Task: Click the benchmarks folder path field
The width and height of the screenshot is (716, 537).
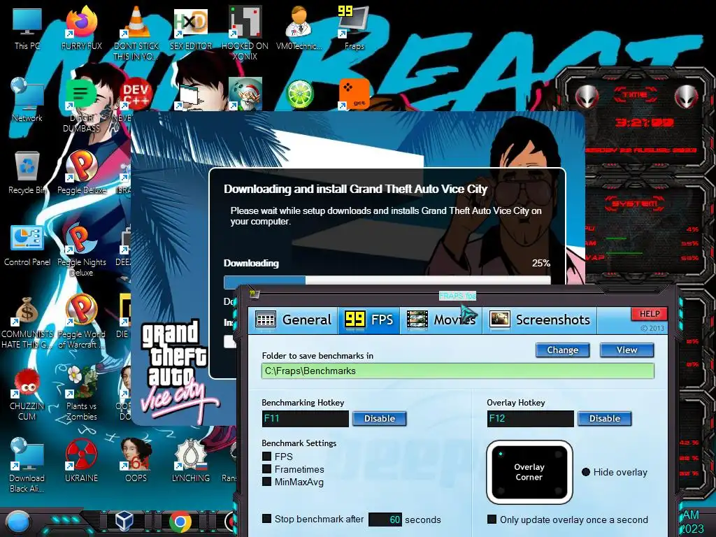Action: point(457,371)
